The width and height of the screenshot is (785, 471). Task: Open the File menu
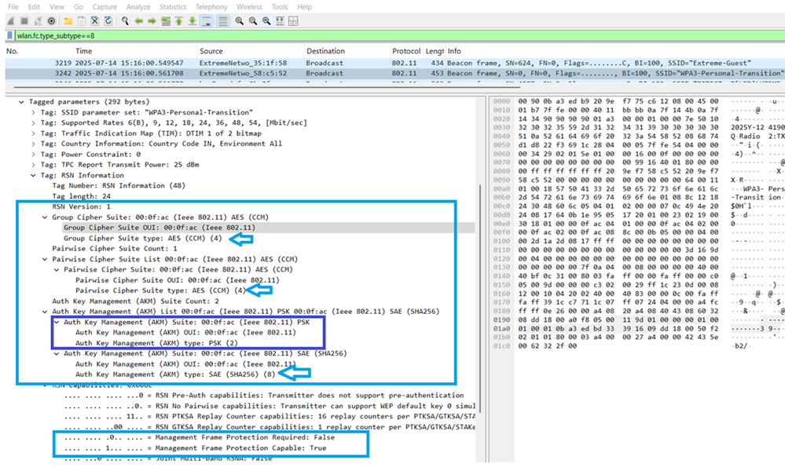click(13, 7)
